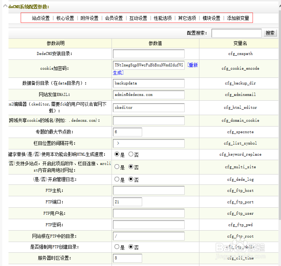The image size is (281, 266).
Task: Focus the DedeCMS安装目录 input field
Action: pos(148,54)
